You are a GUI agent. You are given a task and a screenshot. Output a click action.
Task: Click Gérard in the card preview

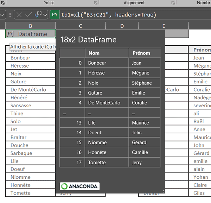[x=139, y=142]
